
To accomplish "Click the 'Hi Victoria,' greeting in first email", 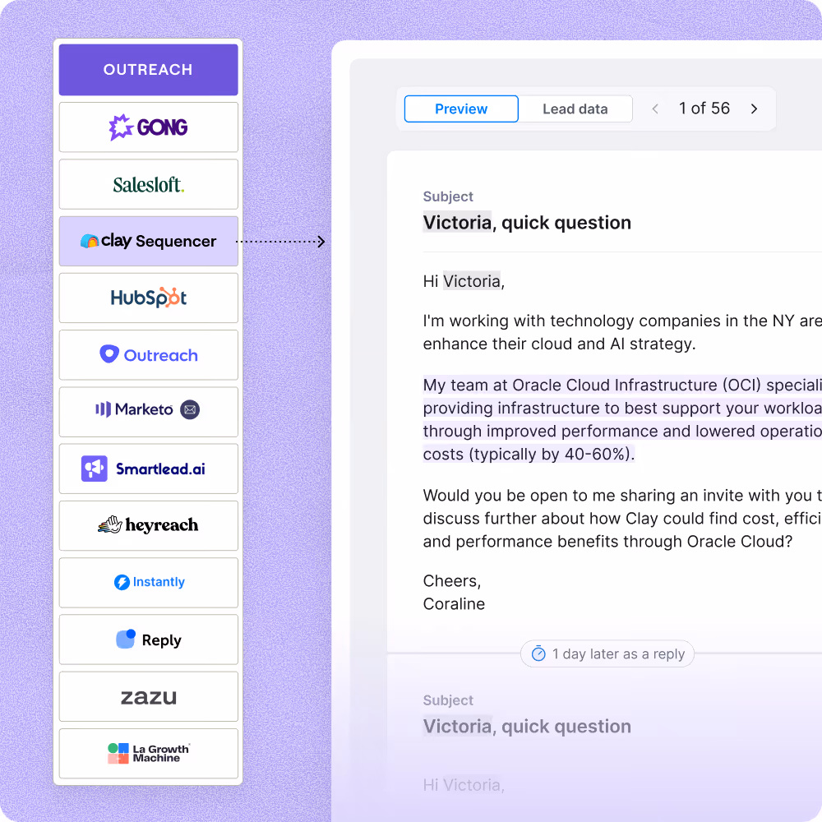I will 464,281.
